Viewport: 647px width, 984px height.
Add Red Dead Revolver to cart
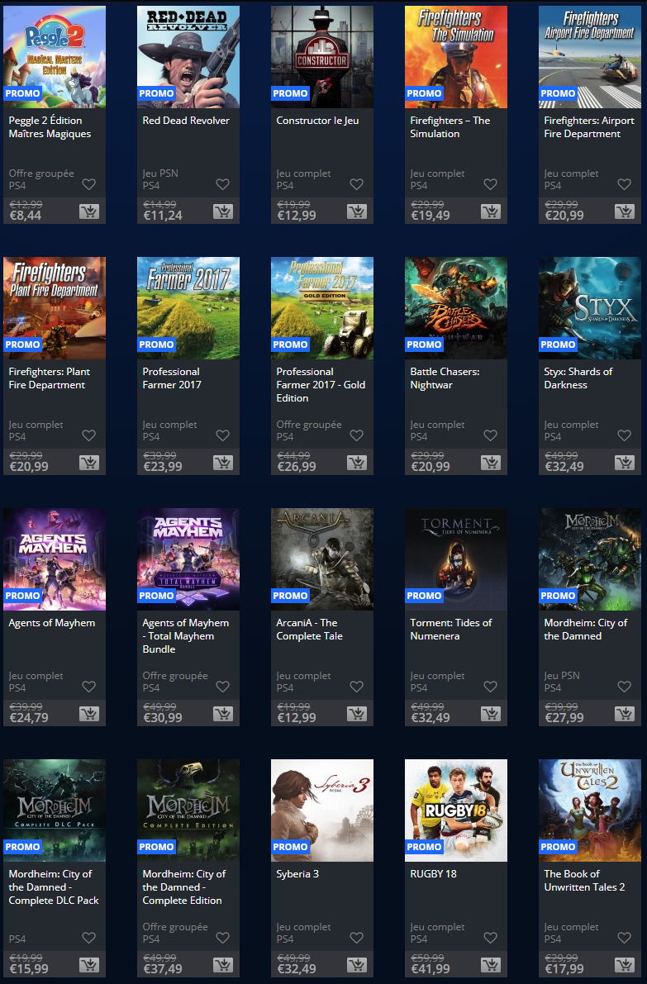pyautogui.click(x=222, y=212)
